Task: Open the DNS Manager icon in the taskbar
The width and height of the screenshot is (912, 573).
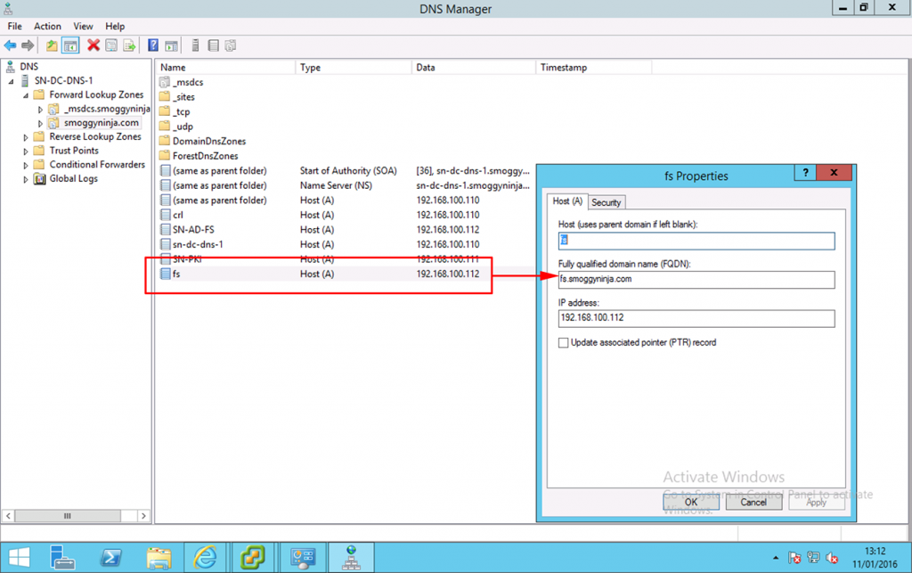Action: (x=351, y=557)
